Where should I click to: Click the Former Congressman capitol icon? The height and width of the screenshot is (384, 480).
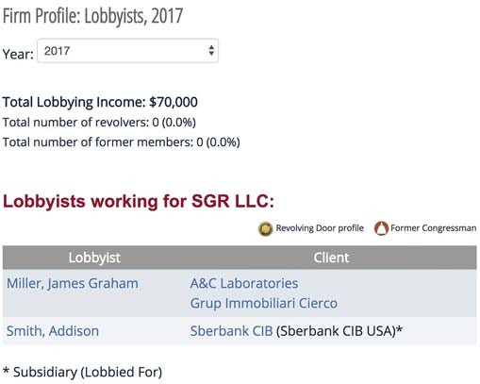[381, 228]
